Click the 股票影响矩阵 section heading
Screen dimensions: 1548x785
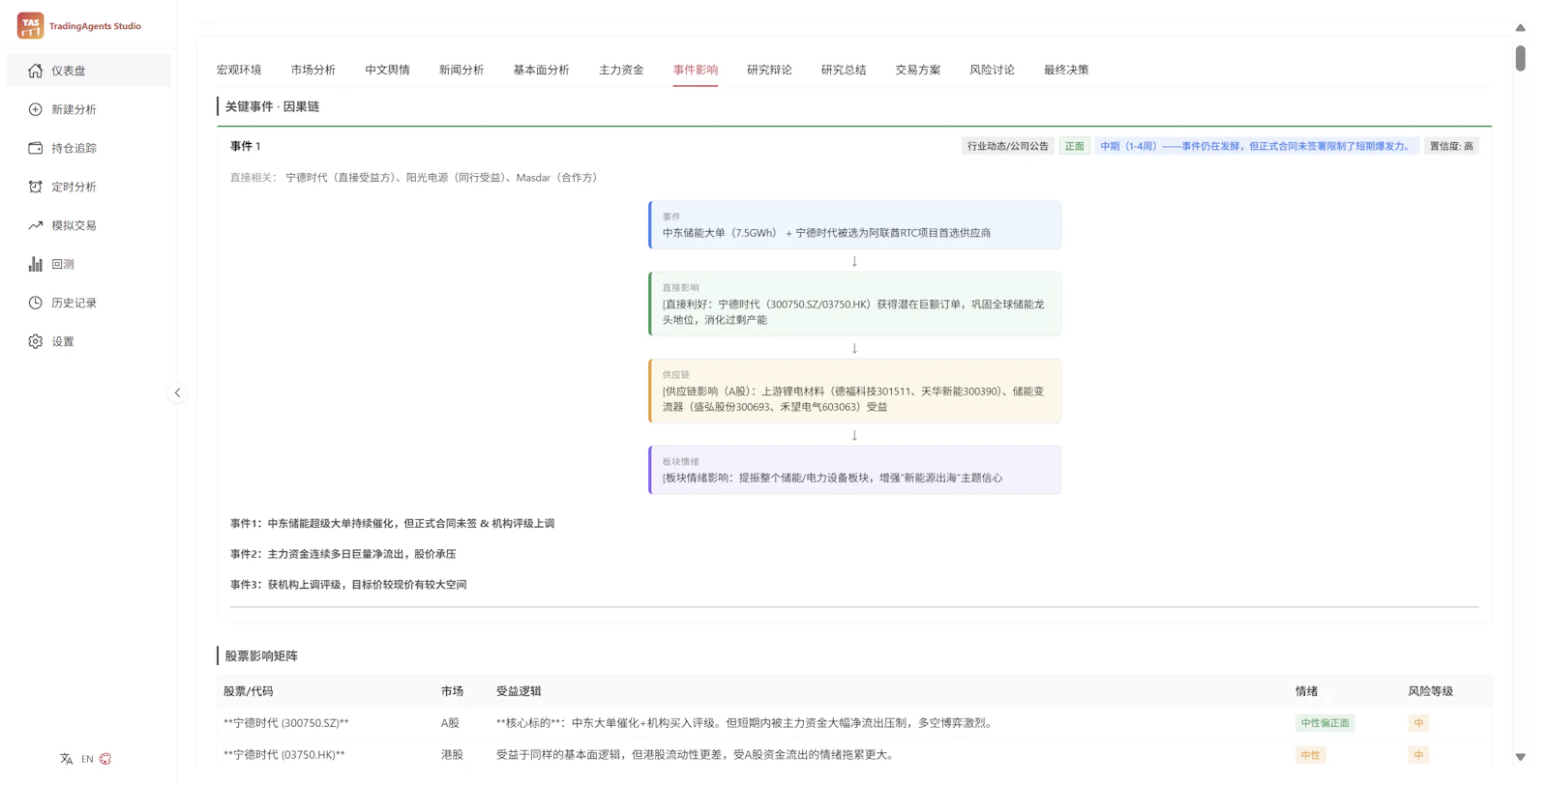[x=261, y=655]
